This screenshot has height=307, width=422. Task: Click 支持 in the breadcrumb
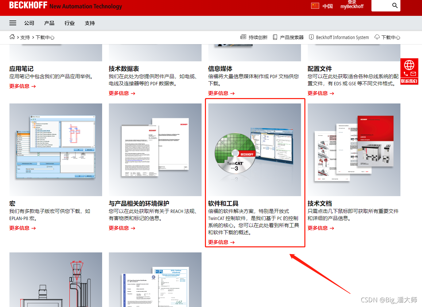[25, 37]
